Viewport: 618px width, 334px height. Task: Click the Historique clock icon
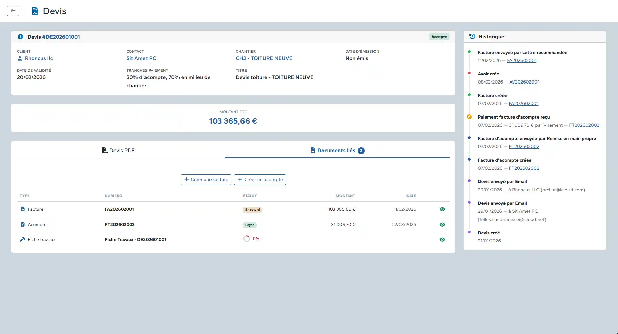(x=472, y=36)
